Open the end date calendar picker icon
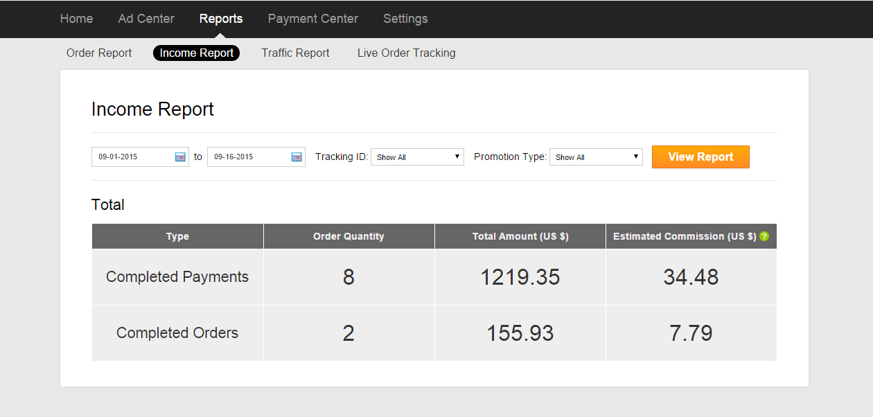 pos(297,157)
